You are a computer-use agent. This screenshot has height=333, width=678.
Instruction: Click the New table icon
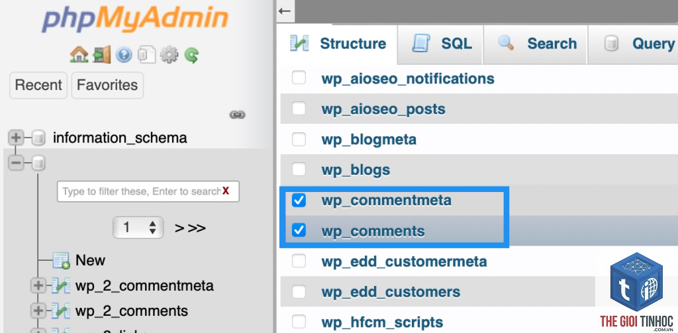tap(61, 260)
